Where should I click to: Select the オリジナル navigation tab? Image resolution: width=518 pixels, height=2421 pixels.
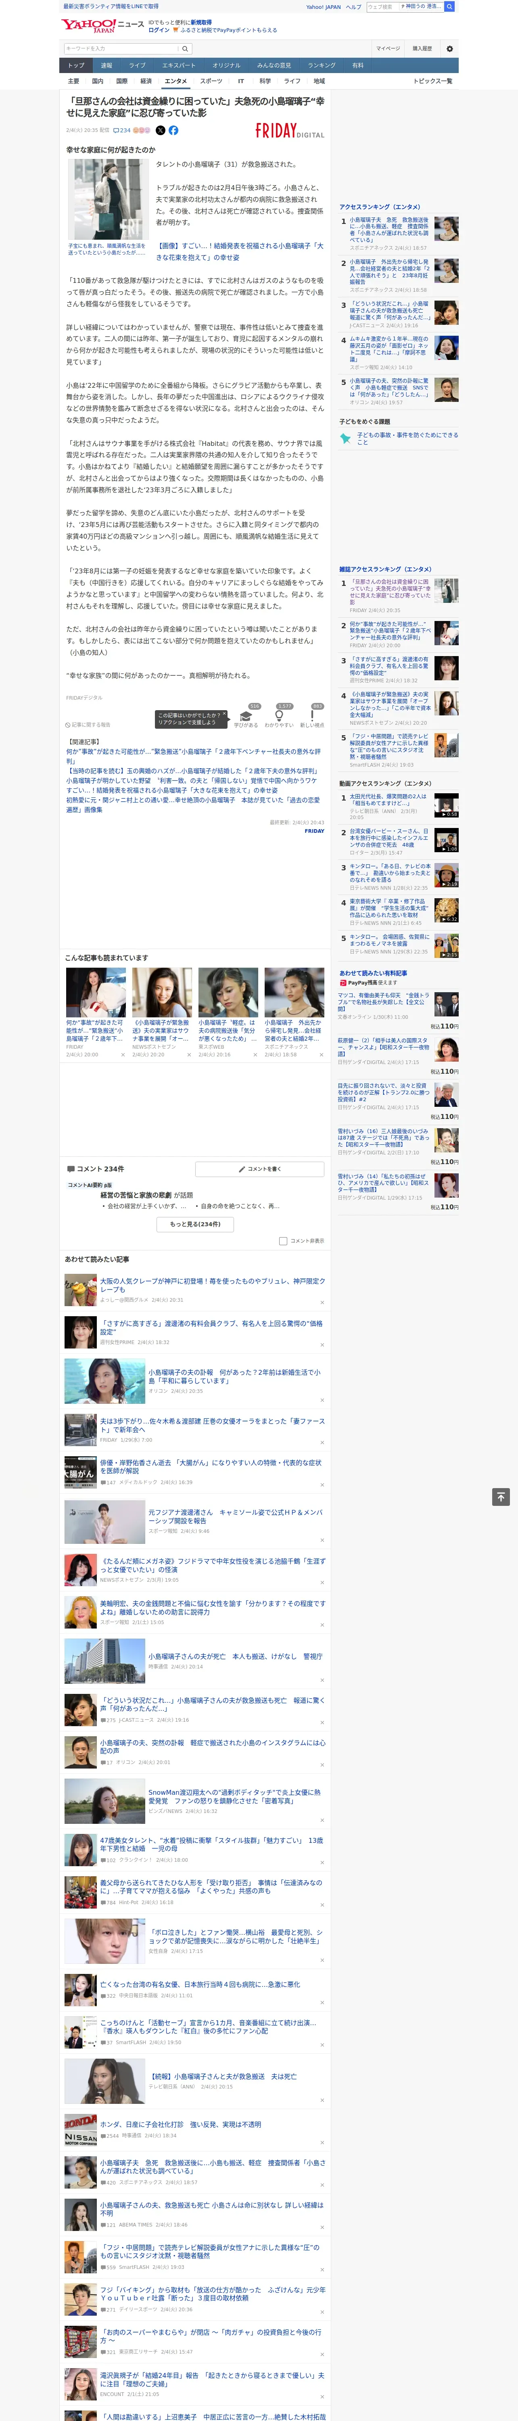[x=227, y=66]
